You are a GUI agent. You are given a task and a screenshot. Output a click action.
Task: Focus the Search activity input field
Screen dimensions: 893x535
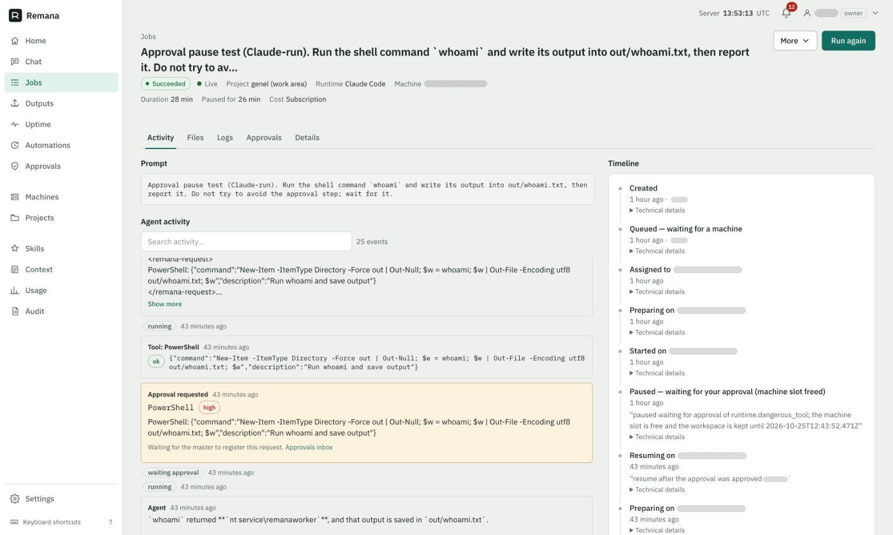pos(246,241)
